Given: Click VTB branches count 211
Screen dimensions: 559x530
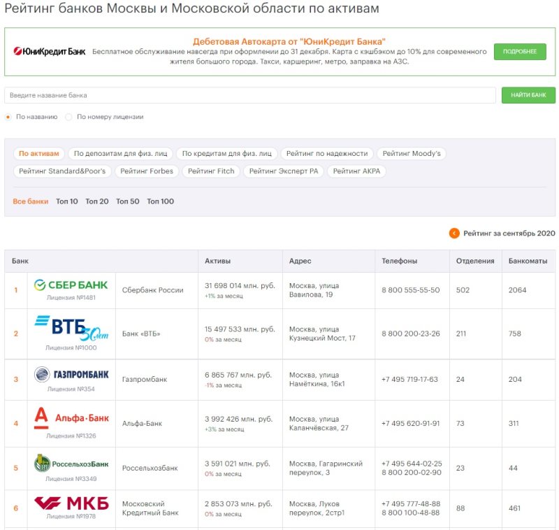Looking at the screenshot, I should [x=461, y=334].
